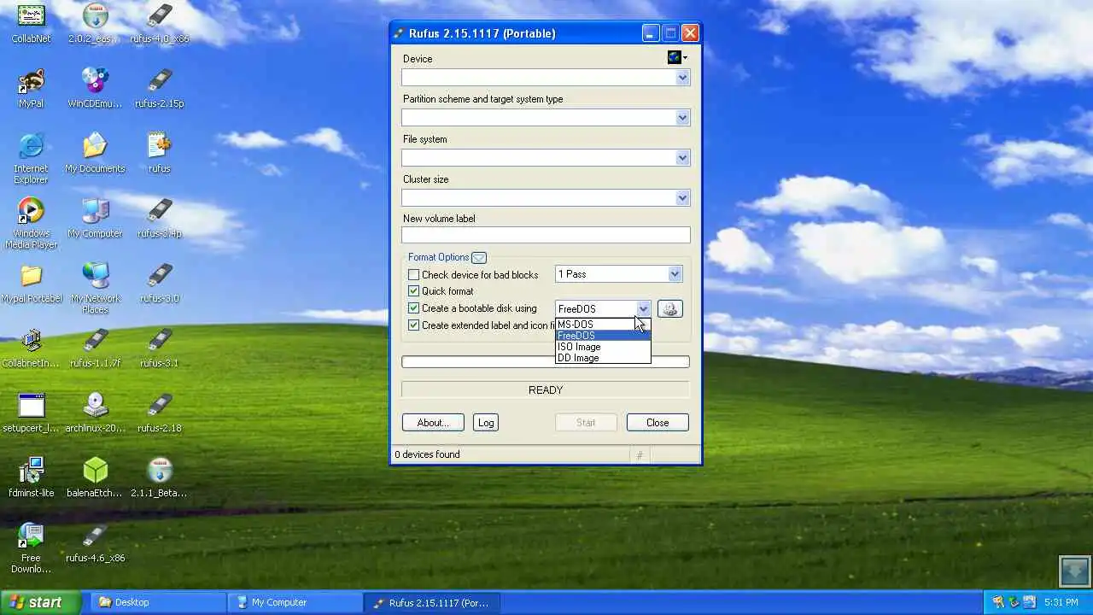Choose MS-DOS from the boot type list
This screenshot has width=1093, height=615.
pos(603,325)
